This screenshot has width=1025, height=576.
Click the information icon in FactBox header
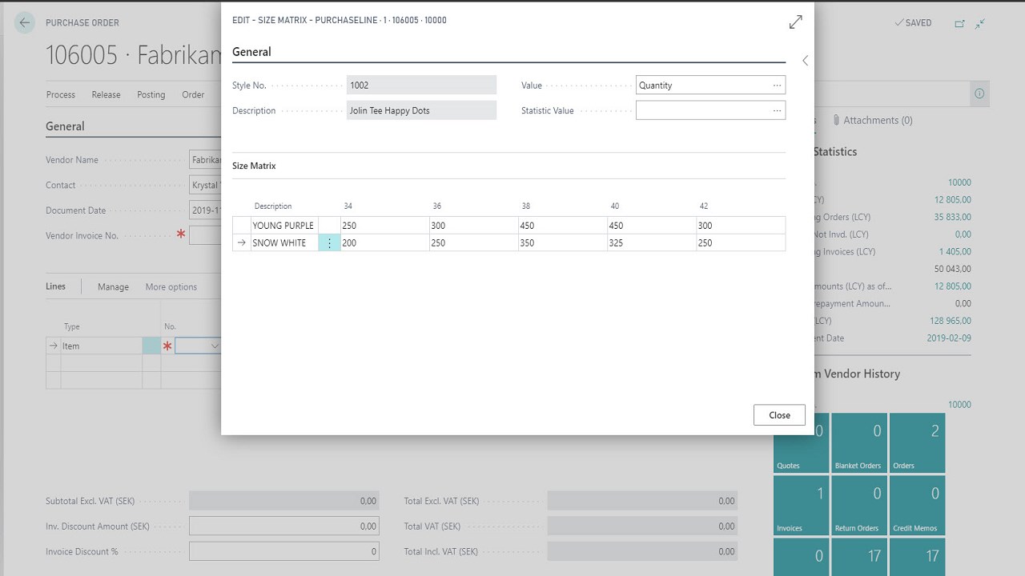click(x=979, y=94)
